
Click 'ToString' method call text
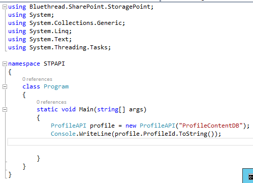point(193,134)
